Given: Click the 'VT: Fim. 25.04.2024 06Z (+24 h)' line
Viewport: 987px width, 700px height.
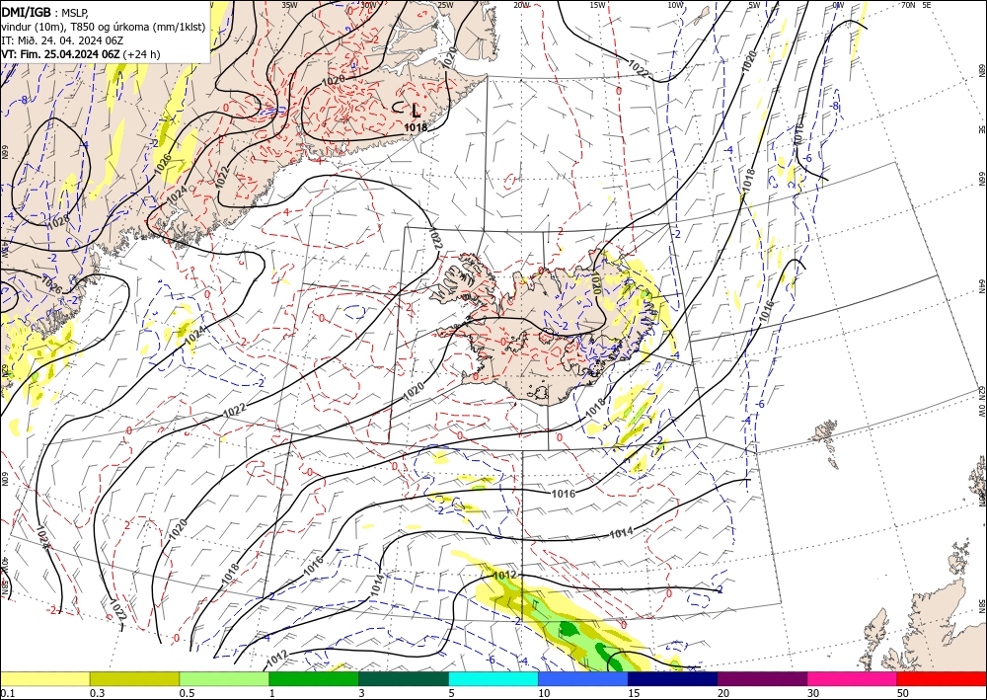Looking at the screenshot, I should 81,54.
